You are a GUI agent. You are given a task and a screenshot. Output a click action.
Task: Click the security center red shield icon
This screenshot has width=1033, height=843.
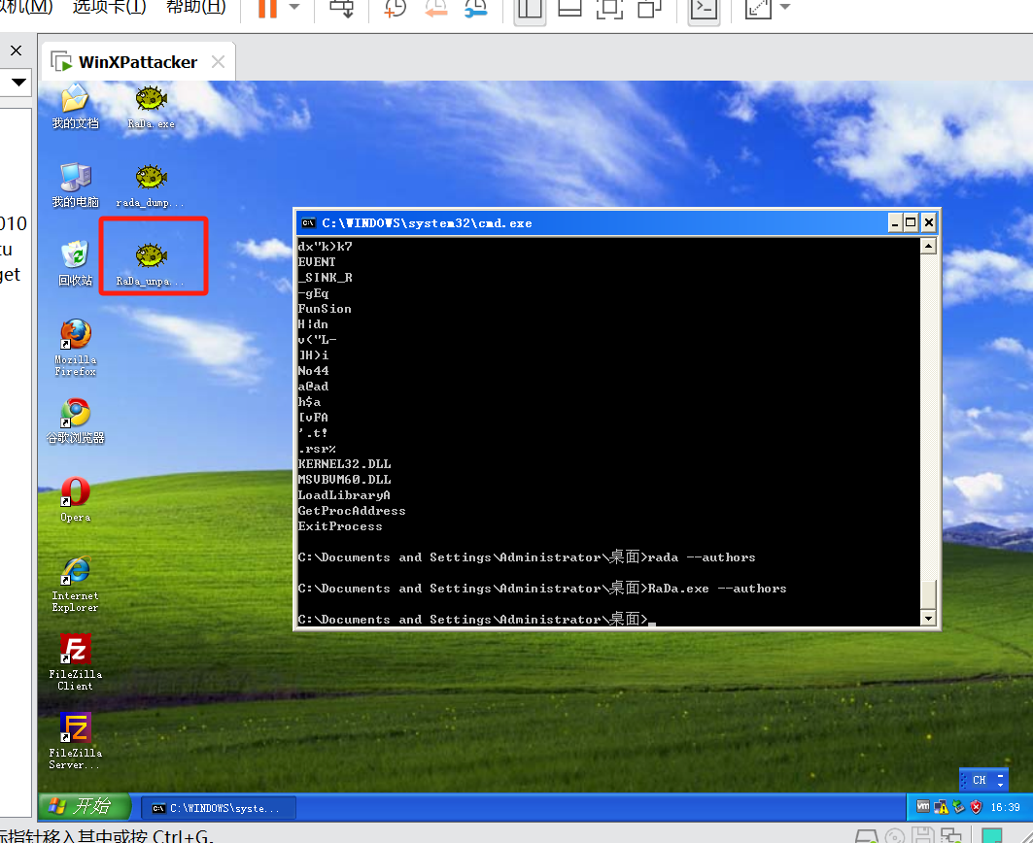pos(976,807)
